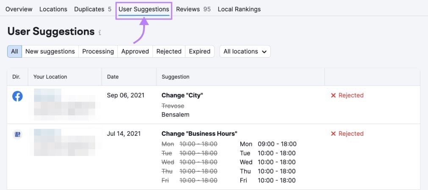Click the Date column header
The width and height of the screenshot is (428, 190).
click(x=113, y=77)
